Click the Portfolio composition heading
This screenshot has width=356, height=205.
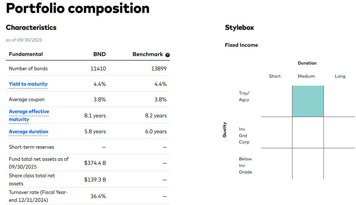pos(78,8)
